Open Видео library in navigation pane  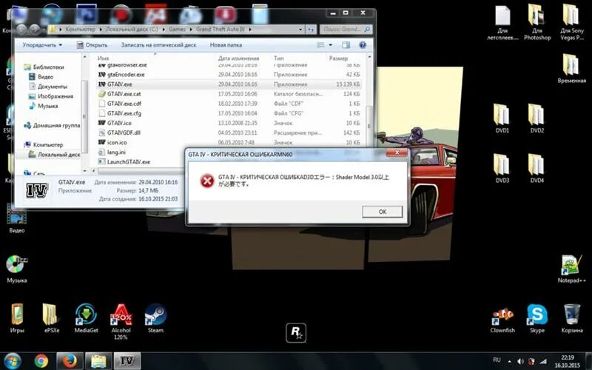[x=41, y=77]
